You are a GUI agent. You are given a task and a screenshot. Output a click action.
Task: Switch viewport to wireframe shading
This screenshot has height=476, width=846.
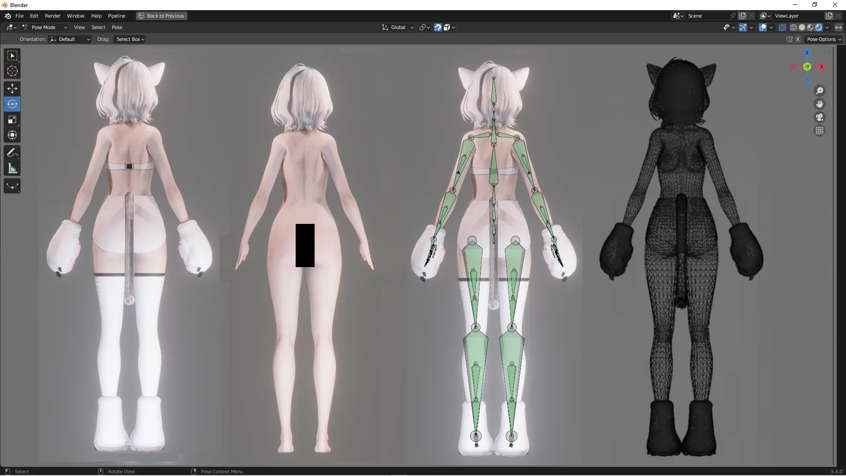pyautogui.click(x=794, y=27)
